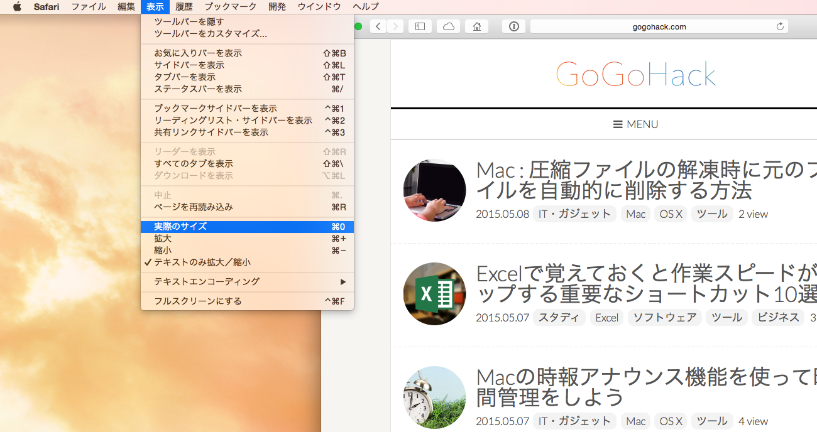Image resolution: width=817 pixels, height=432 pixels.
Task: Focus the gogohack.com address field
Action: 659,26
